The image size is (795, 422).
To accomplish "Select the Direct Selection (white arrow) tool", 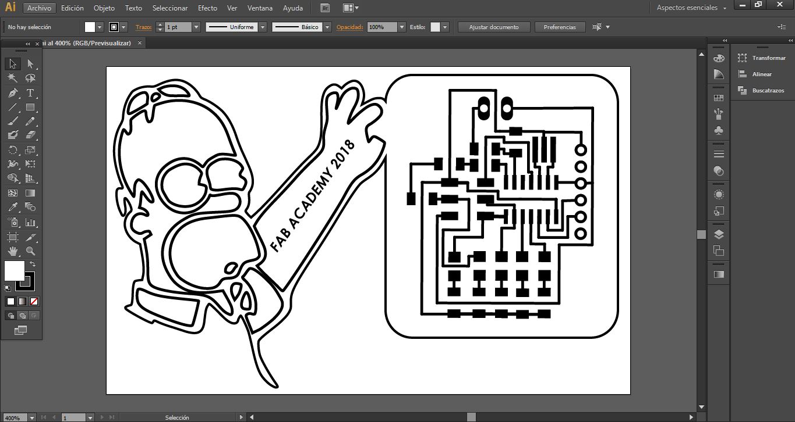I will click(x=30, y=64).
